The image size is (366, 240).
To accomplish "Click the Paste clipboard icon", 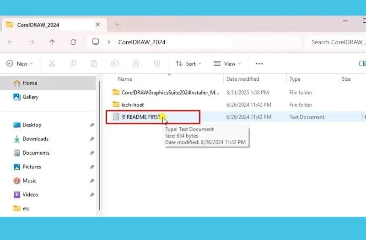I will 94,63.
